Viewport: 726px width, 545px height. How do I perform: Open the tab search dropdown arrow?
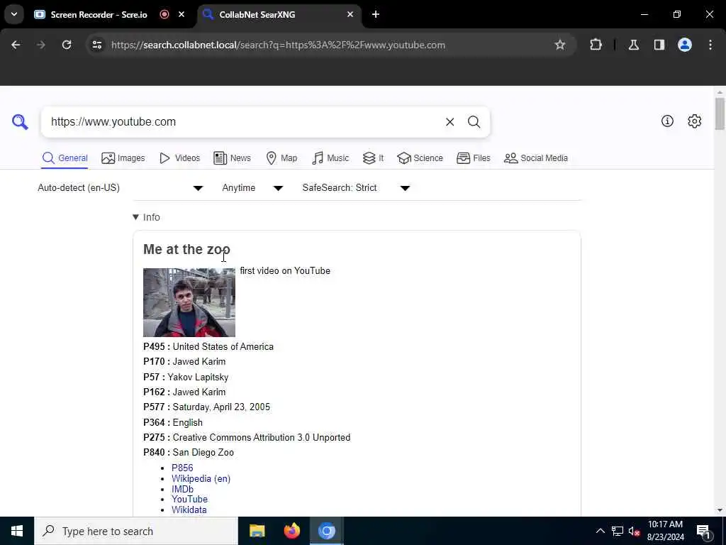point(14,14)
